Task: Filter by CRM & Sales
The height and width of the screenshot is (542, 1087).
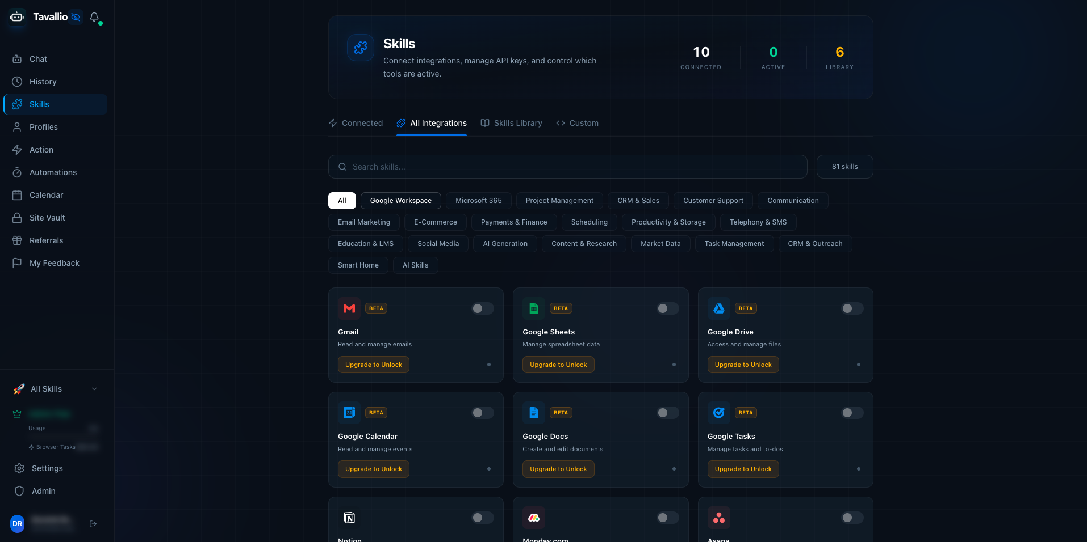Action: (x=638, y=201)
